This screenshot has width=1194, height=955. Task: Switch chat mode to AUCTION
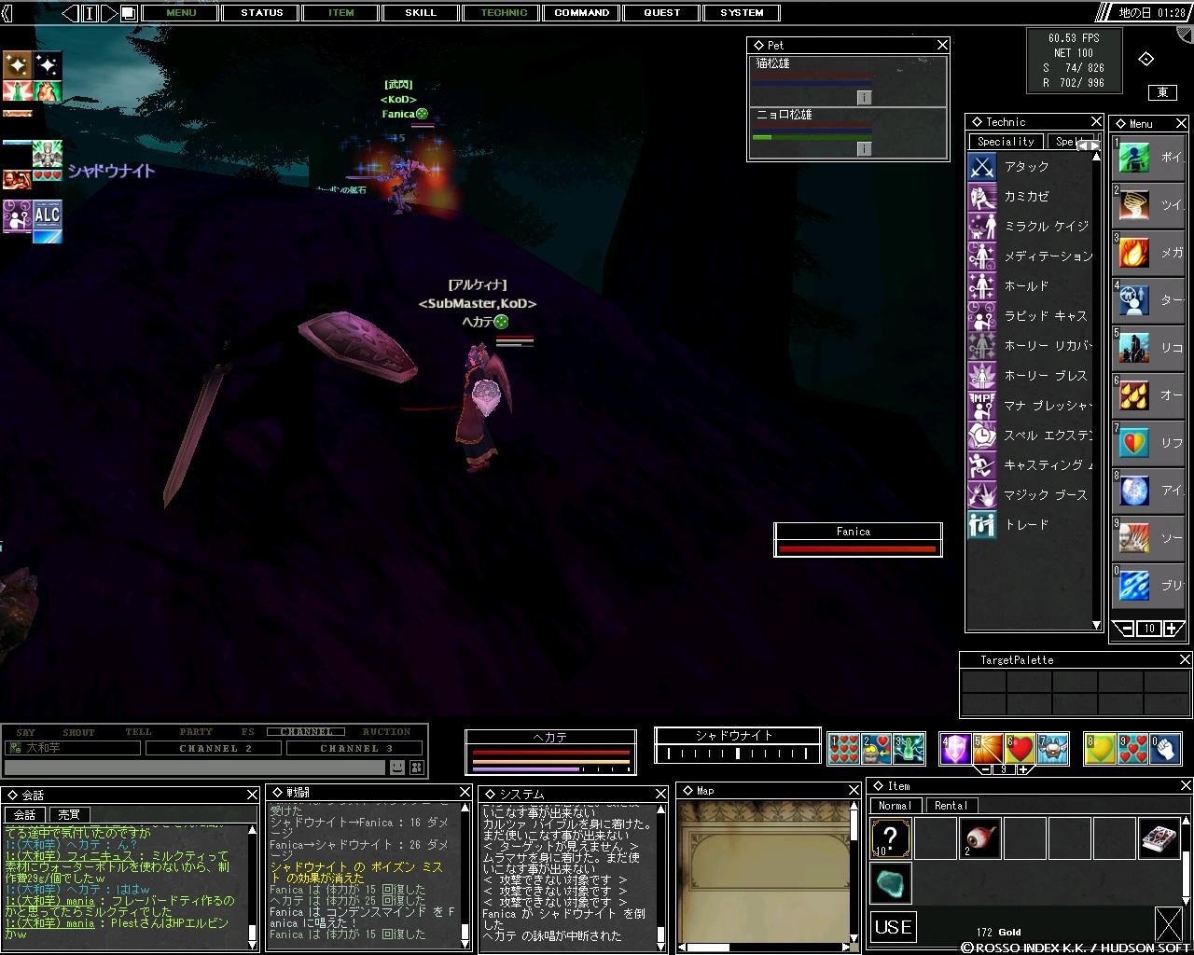click(386, 732)
